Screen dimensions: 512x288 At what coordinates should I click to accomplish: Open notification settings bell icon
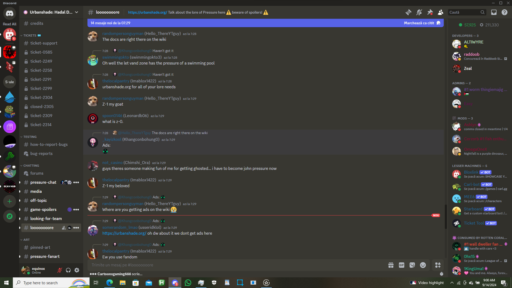point(419,12)
